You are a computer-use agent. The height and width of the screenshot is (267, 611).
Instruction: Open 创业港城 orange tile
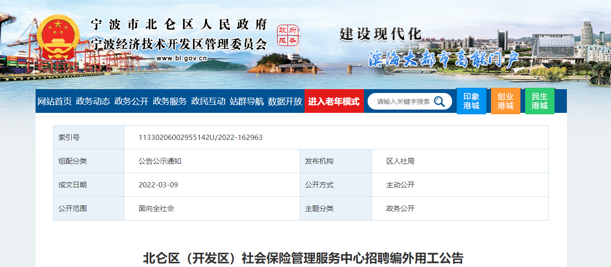(506, 101)
